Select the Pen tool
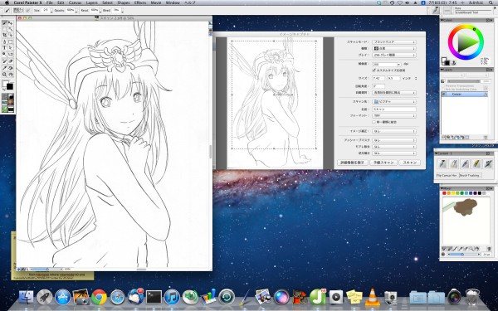Image resolution: width=498 pixels, height=311 pixels. 4,42
